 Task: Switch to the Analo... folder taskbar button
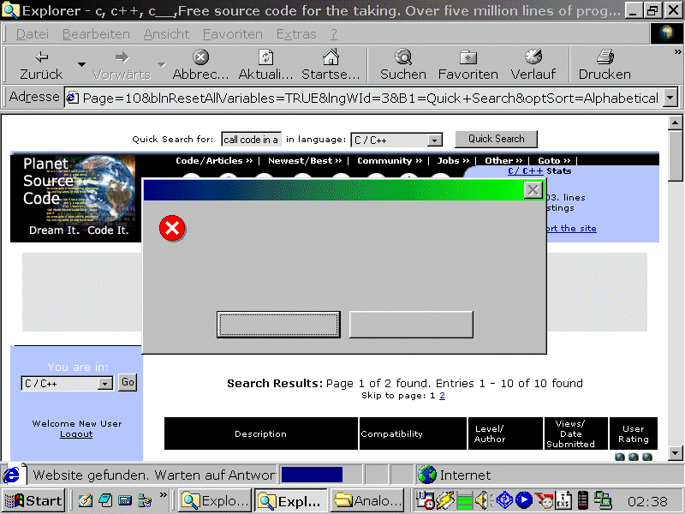click(x=367, y=500)
